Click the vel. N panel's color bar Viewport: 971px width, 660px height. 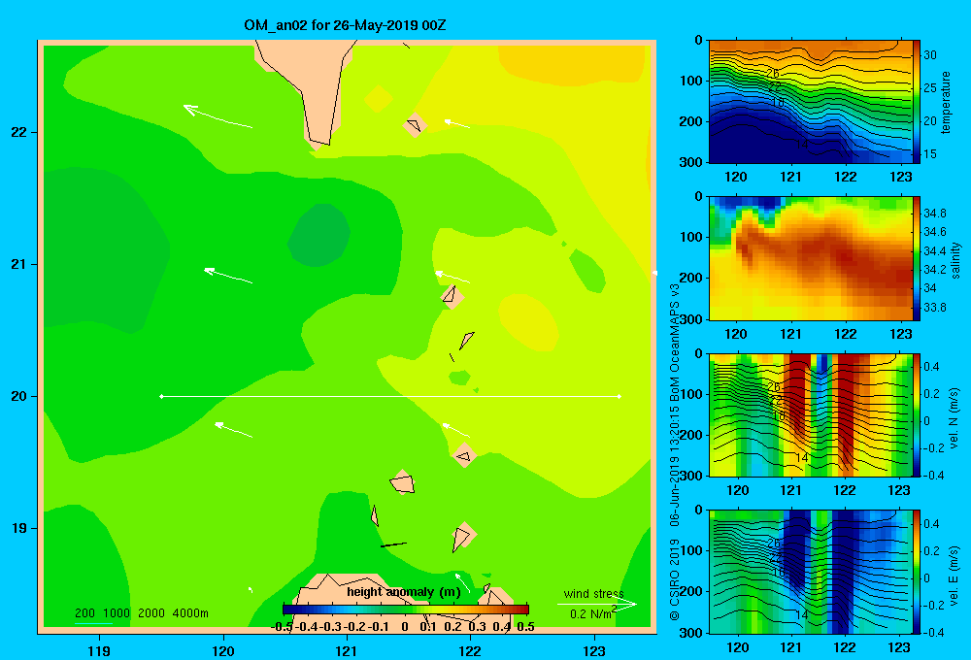917,415
